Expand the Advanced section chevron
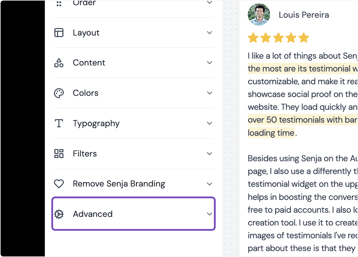Image resolution: width=358 pixels, height=257 pixels. [x=209, y=214]
